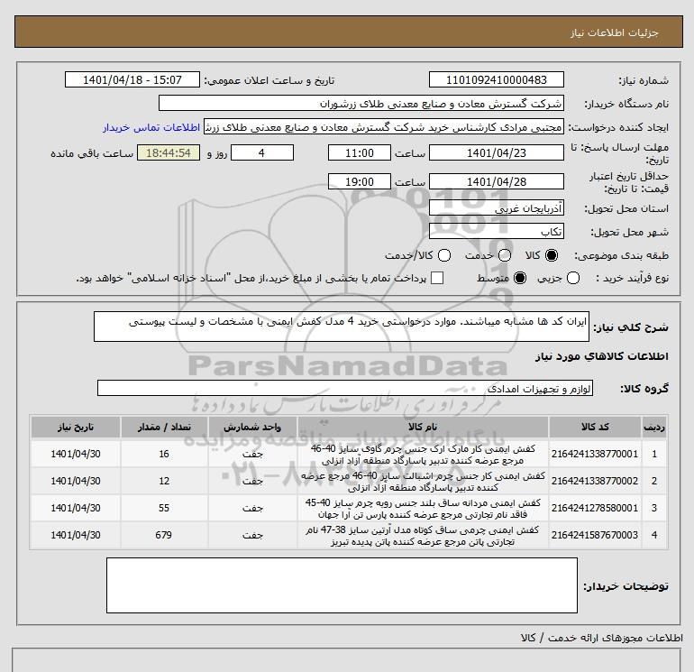The image size is (694, 672).
Task: Tick the اسناد خزانه اسلامی payment checkbox
Action: pyautogui.click(x=437, y=278)
